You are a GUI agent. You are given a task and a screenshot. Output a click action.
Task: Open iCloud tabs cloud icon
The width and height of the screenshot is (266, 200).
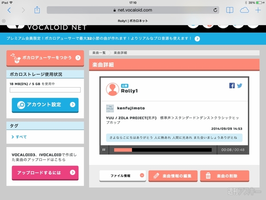(x=244, y=10)
